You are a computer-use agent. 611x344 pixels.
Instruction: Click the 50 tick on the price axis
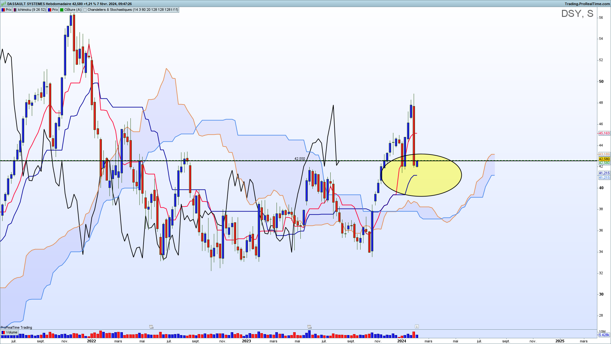pos(601,82)
